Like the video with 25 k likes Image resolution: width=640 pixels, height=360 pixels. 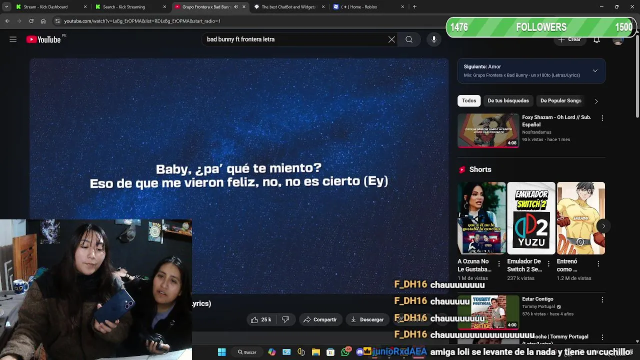pos(261,319)
